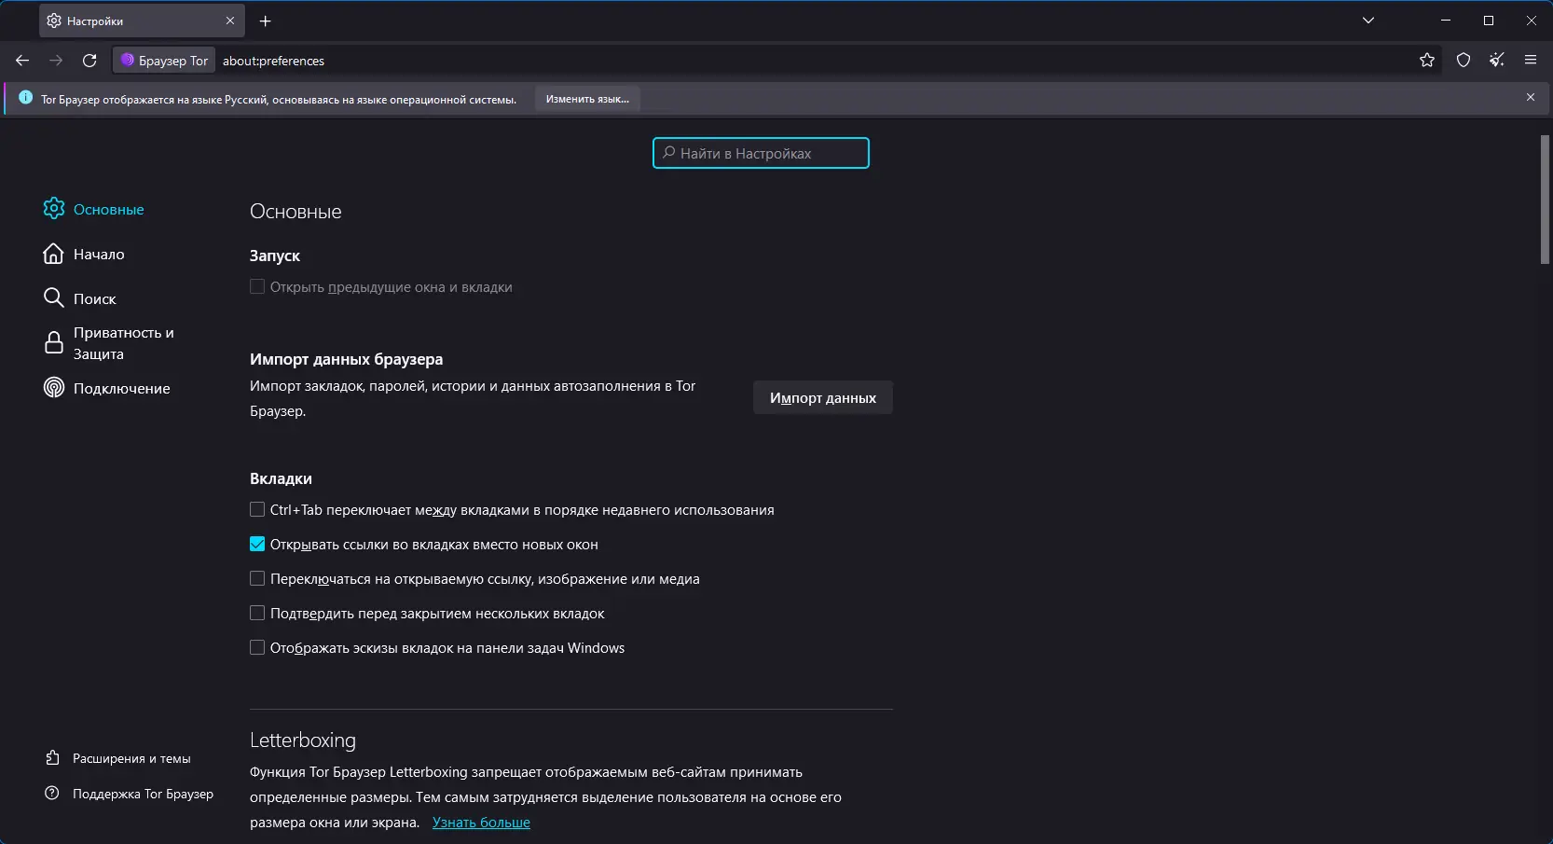
Task: Toggle Отображать эскизы вкладок на панели задач
Action: pyautogui.click(x=257, y=647)
